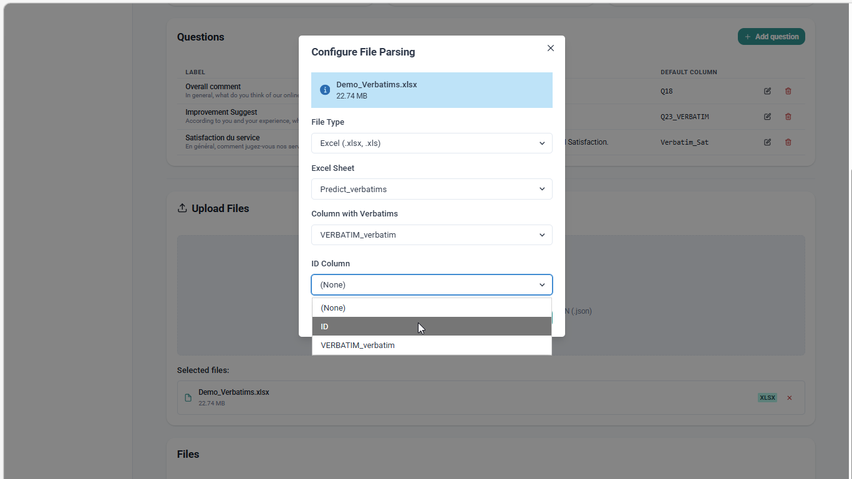Viewport: 852px width, 479px height.
Task: Close the Configure File Parsing dialog
Action: coord(550,48)
